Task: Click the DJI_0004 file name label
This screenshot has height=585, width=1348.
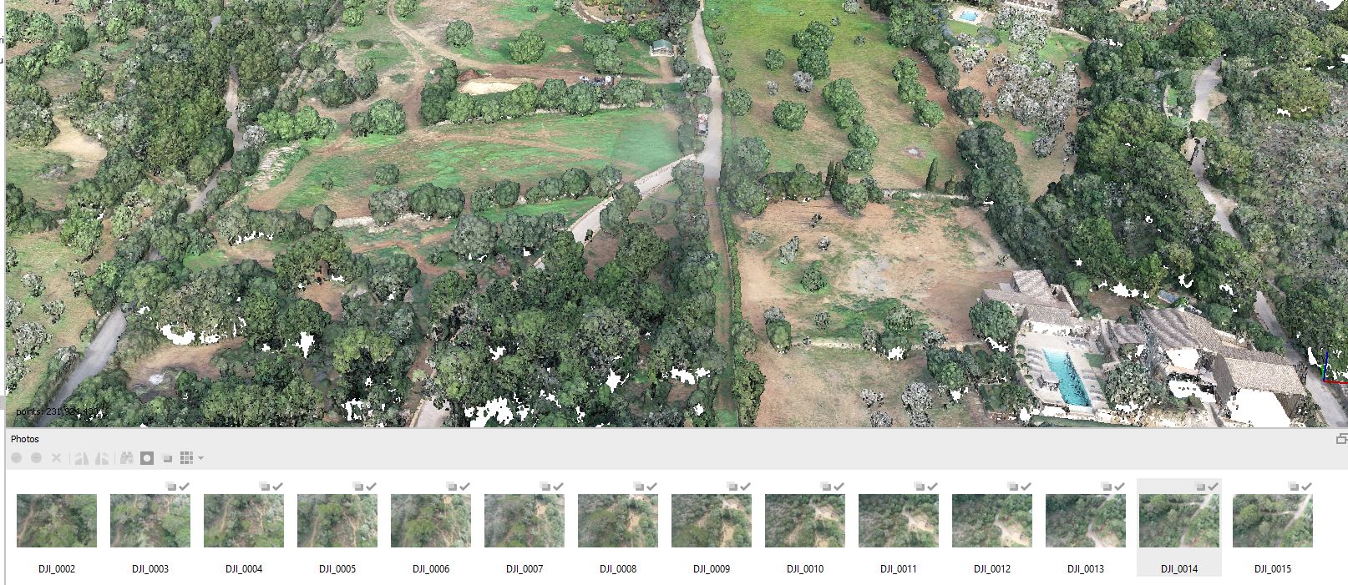Action: click(x=244, y=569)
